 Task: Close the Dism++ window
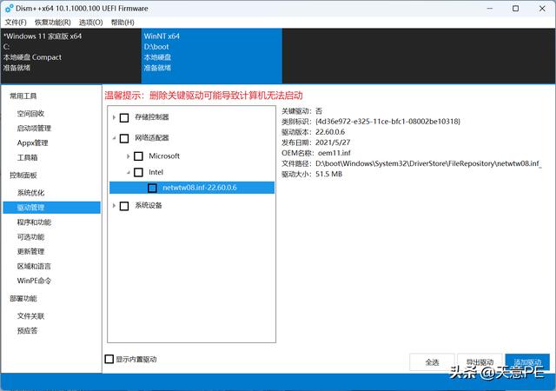click(x=542, y=9)
